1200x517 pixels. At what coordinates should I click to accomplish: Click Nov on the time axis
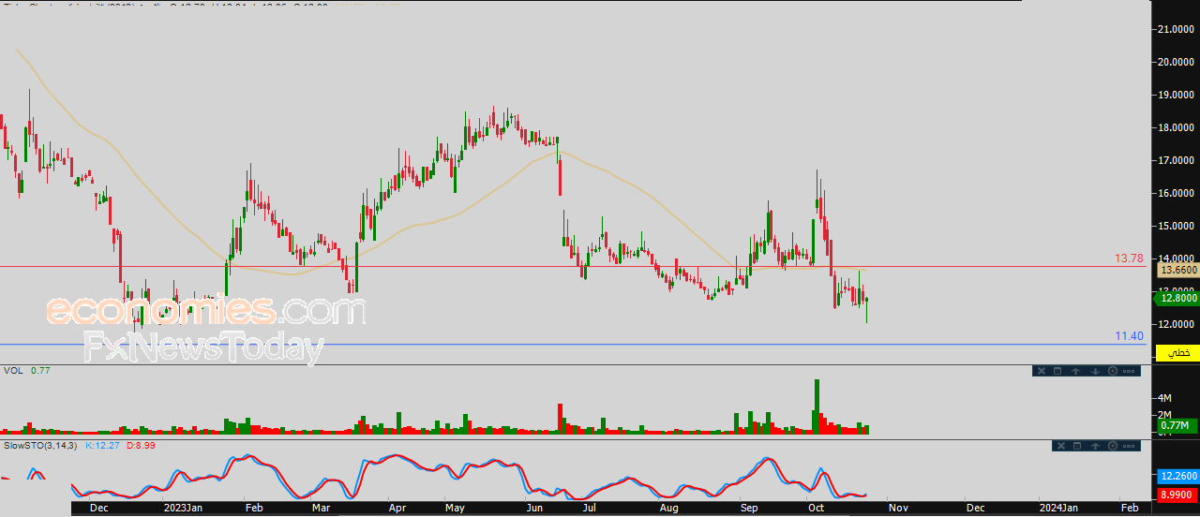pos(897,508)
